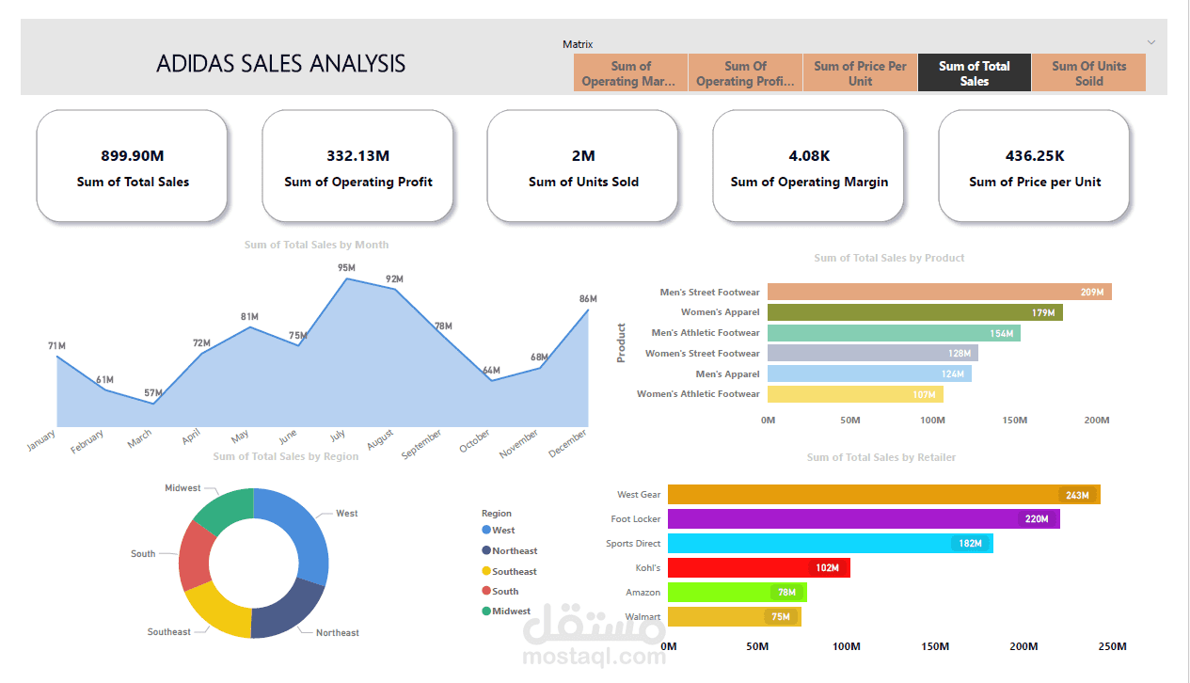Click the Sum of Total Sales by Region title

click(286, 456)
